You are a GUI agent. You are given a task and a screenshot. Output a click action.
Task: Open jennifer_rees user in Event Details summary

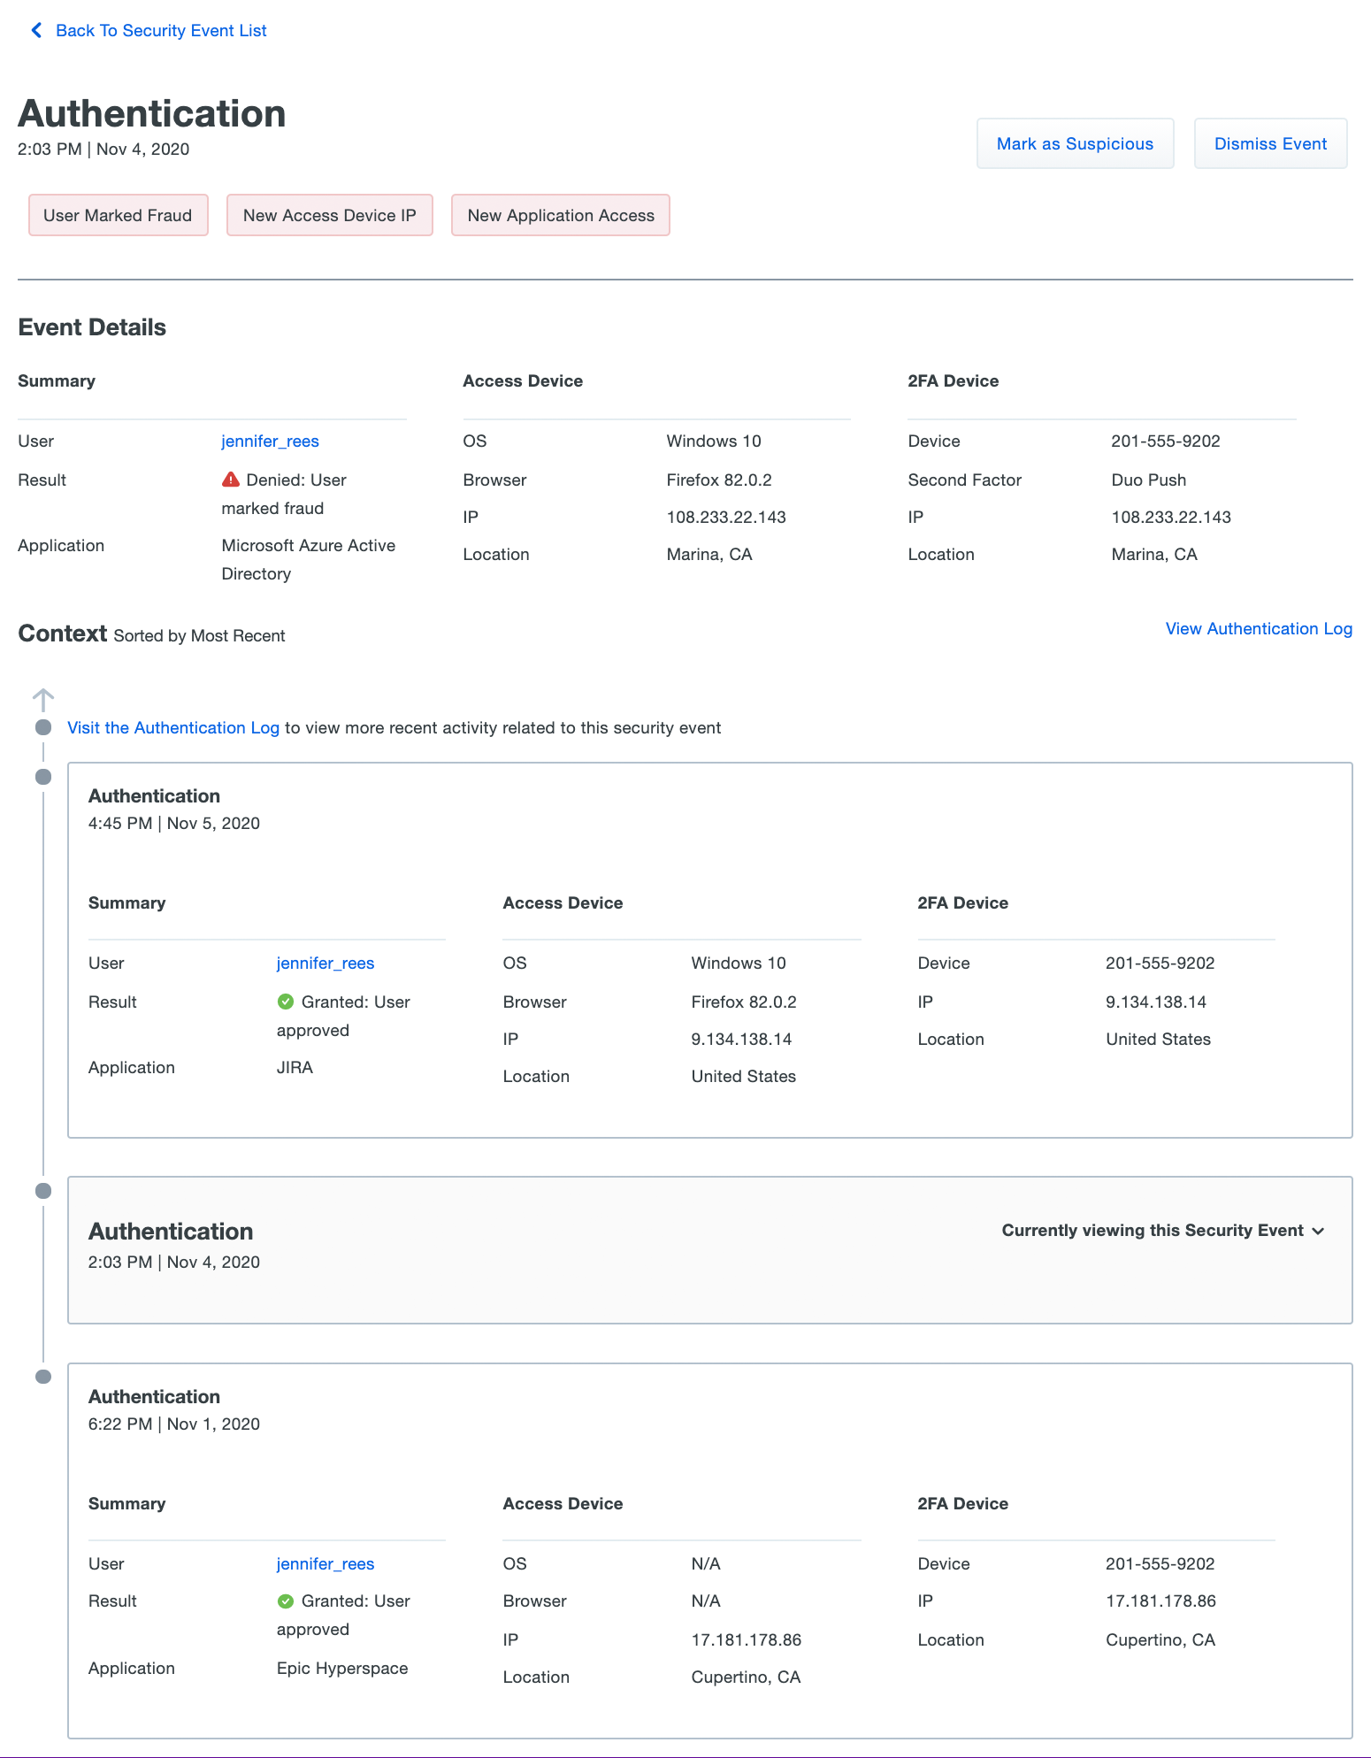(x=270, y=441)
